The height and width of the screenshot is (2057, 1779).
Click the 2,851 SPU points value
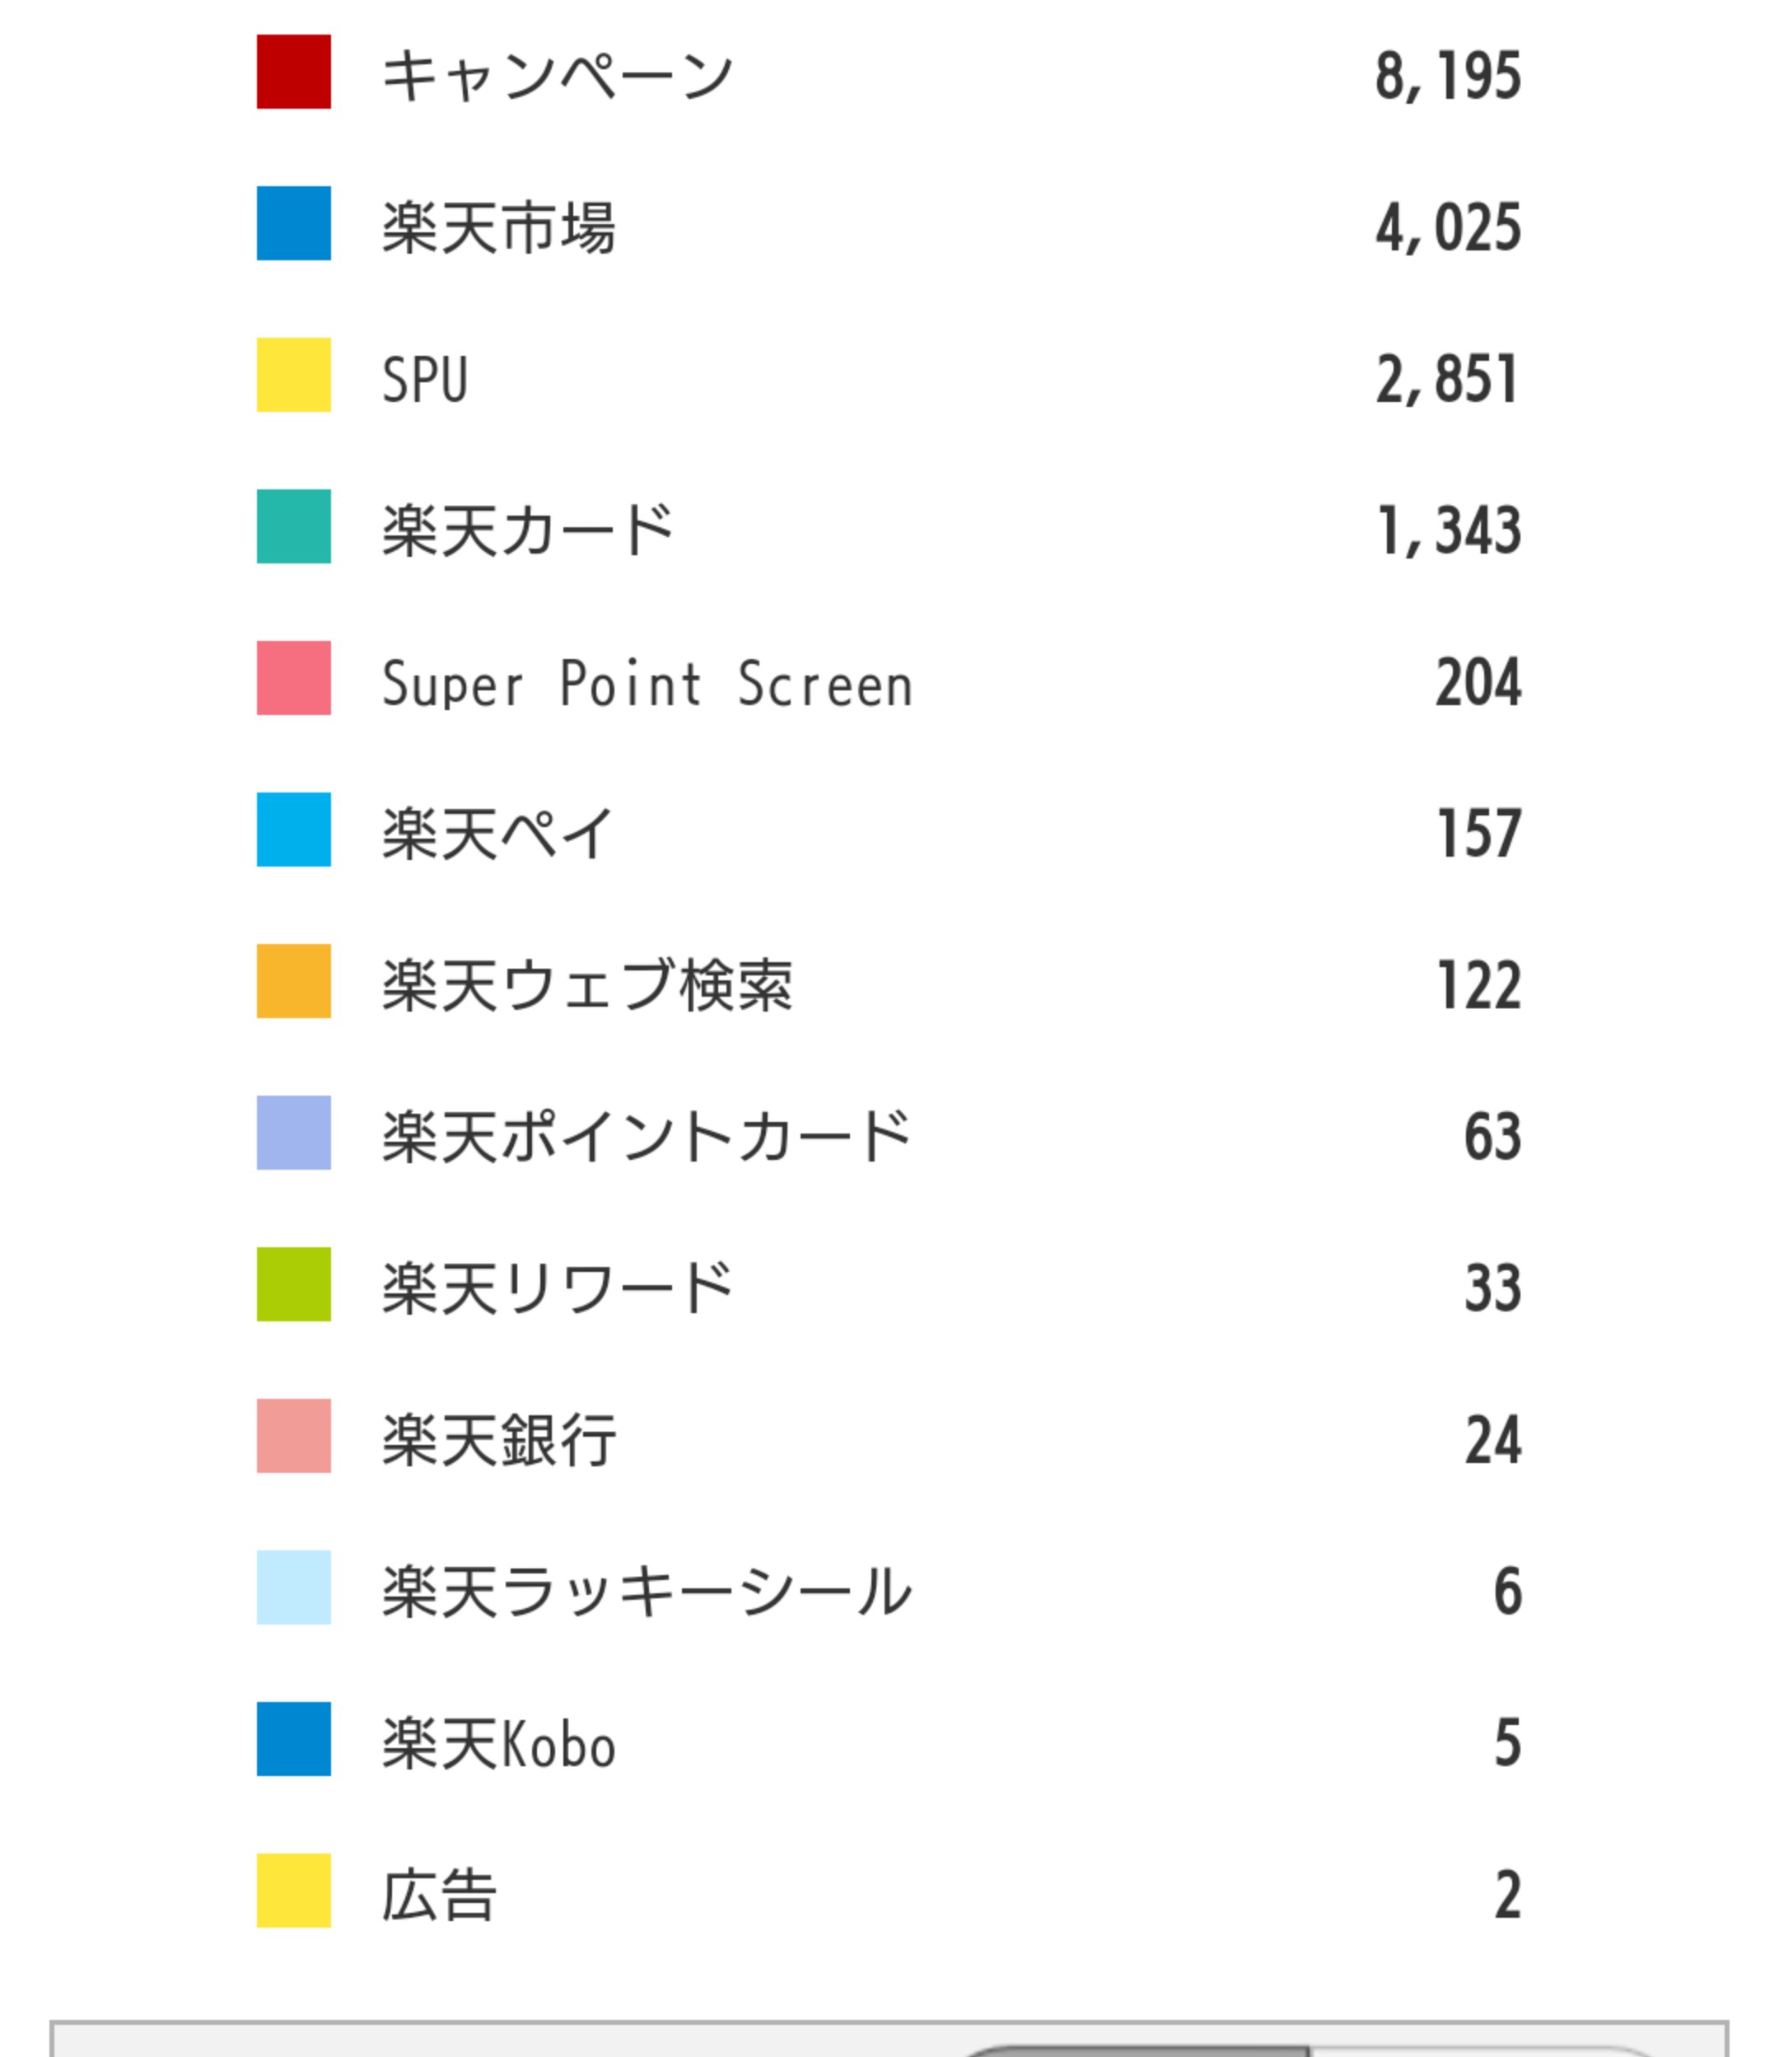tap(1447, 379)
